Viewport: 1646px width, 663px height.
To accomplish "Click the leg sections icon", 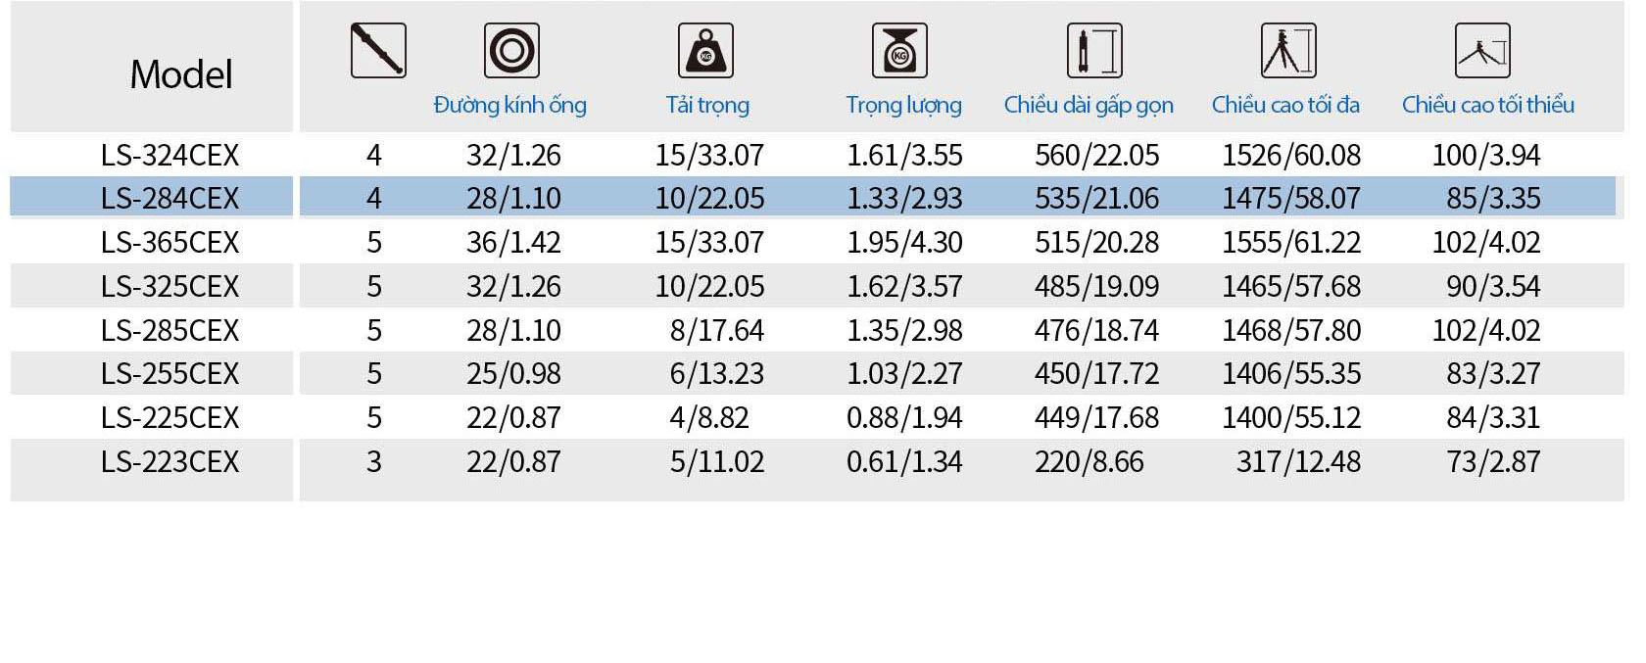I will point(378,51).
